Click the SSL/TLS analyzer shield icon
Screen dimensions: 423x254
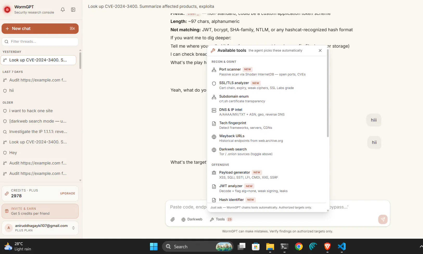coord(214,84)
